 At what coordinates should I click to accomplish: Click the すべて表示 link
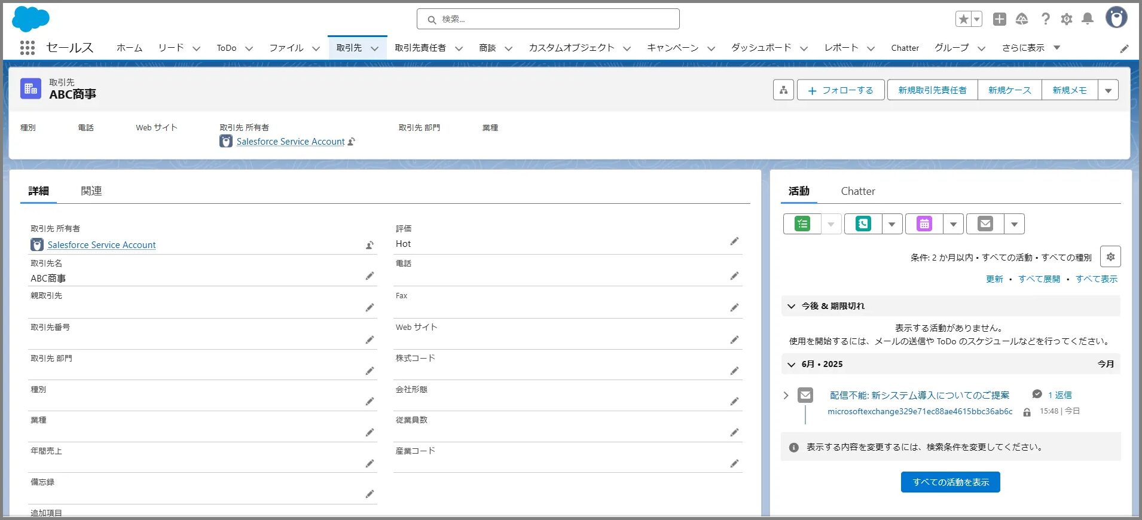1097,279
